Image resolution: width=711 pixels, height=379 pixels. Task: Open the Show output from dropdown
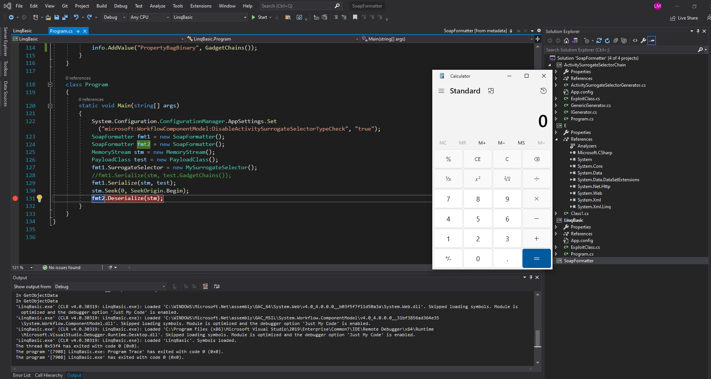(110, 287)
